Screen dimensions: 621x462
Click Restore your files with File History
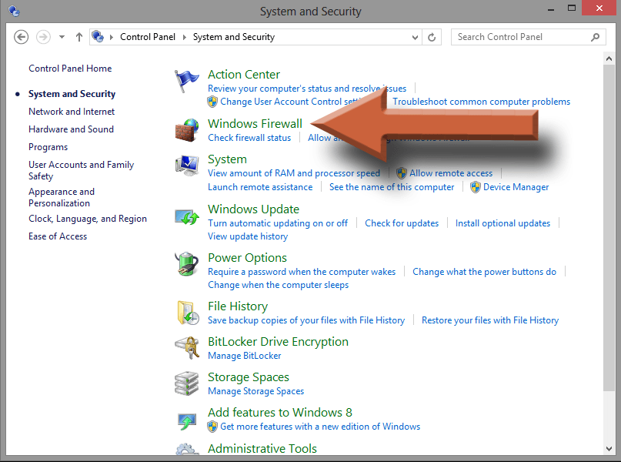490,320
